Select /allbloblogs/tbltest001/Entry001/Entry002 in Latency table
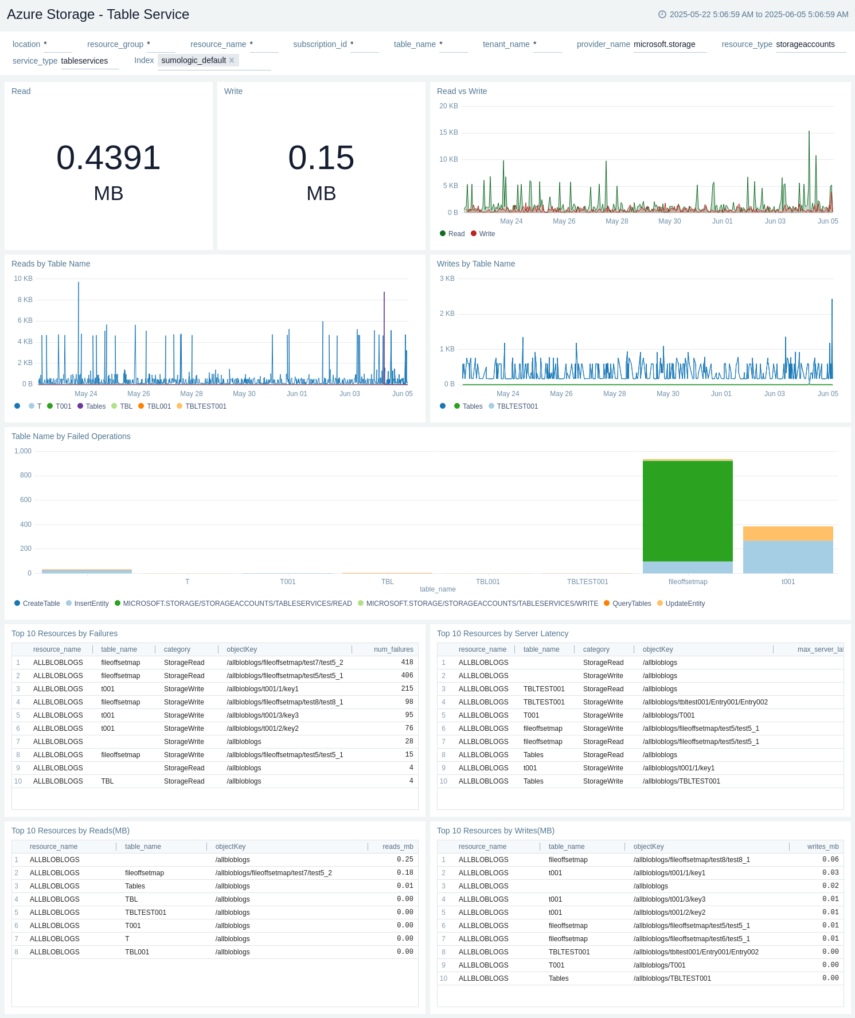The width and height of the screenshot is (855, 1018). (x=705, y=702)
